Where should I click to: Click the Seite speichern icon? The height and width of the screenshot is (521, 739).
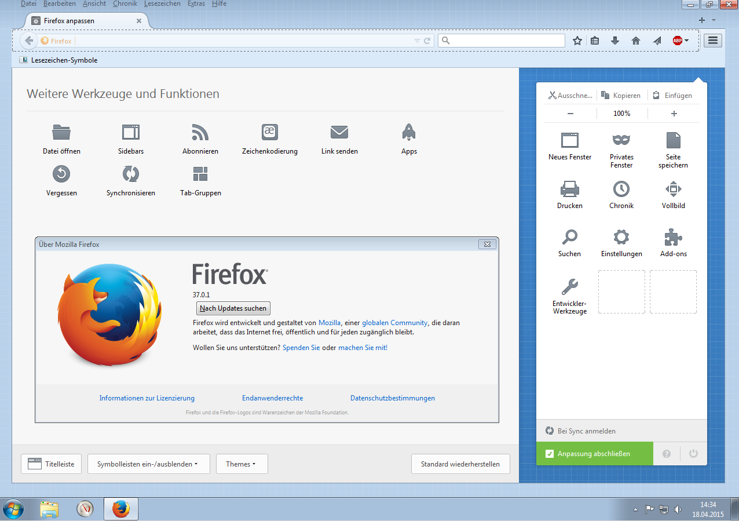[673, 140]
